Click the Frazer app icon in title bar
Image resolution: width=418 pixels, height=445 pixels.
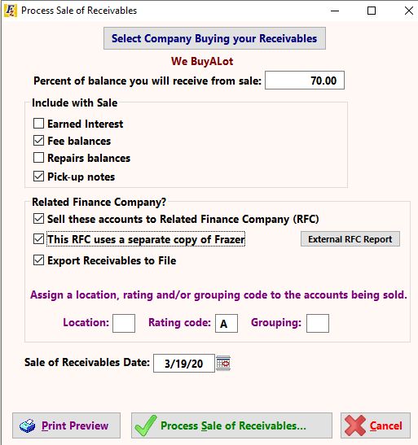point(11,11)
